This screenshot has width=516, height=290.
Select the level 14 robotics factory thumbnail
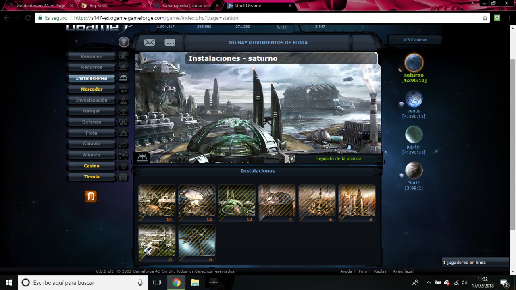tap(157, 203)
